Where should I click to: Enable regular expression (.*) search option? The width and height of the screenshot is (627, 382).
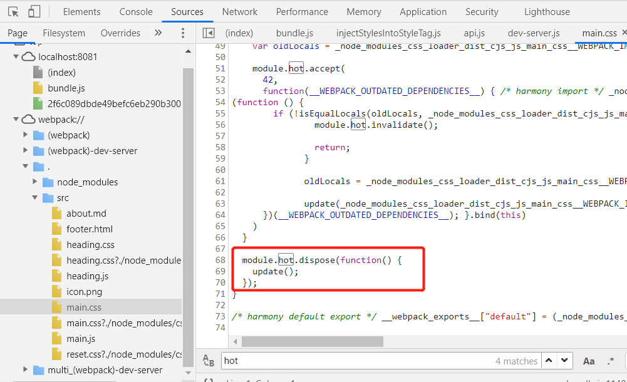coord(610,361)
